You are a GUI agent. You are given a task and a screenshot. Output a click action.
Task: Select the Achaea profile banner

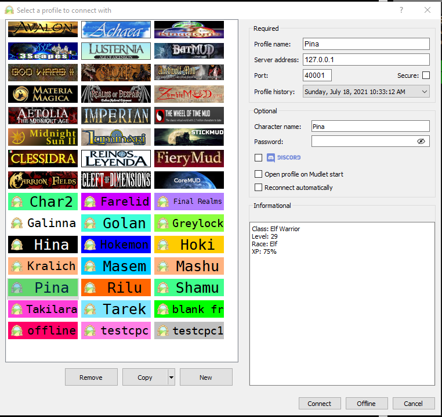click(x=116, y=29)
